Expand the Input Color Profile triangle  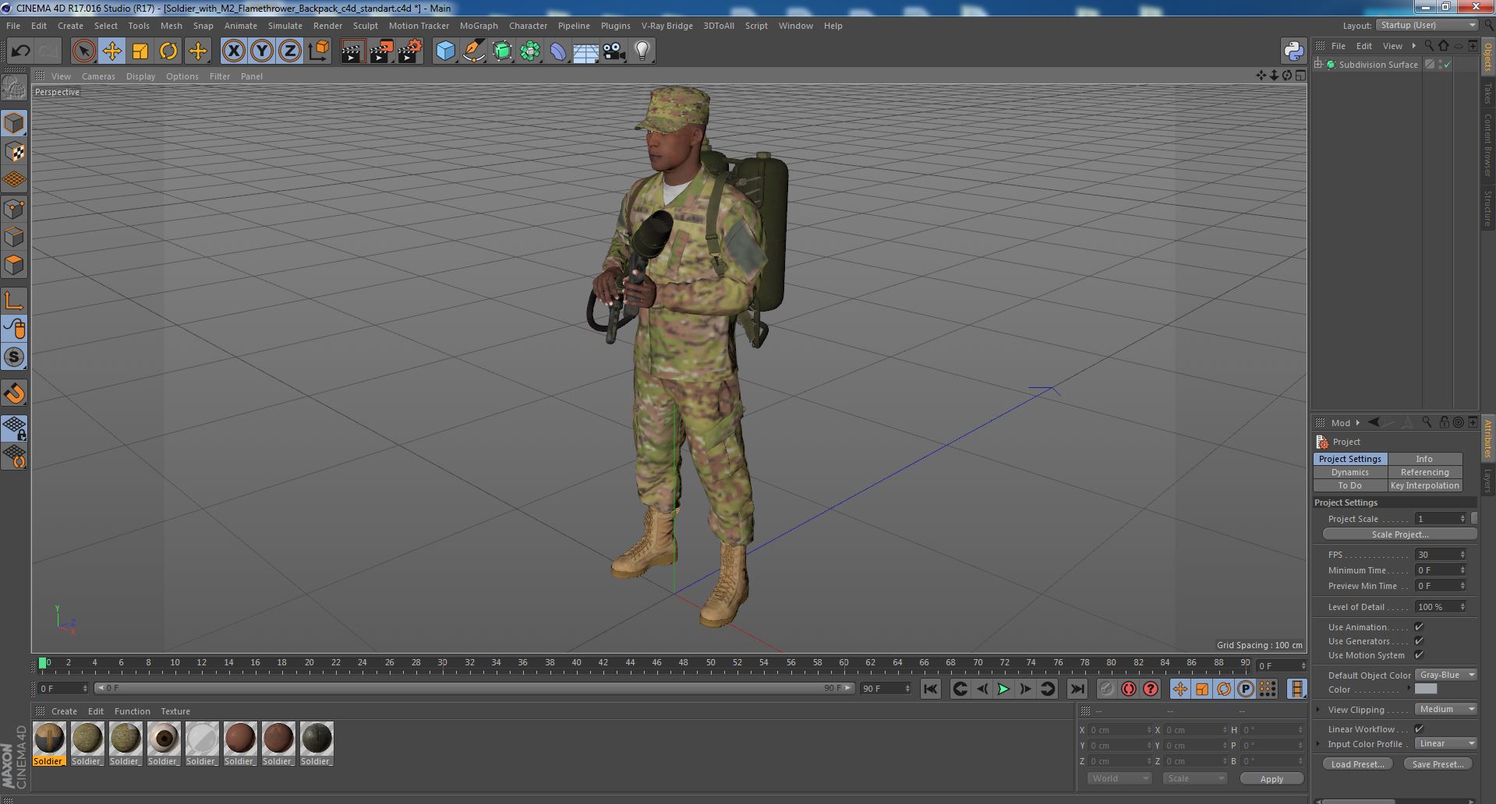1318,744
